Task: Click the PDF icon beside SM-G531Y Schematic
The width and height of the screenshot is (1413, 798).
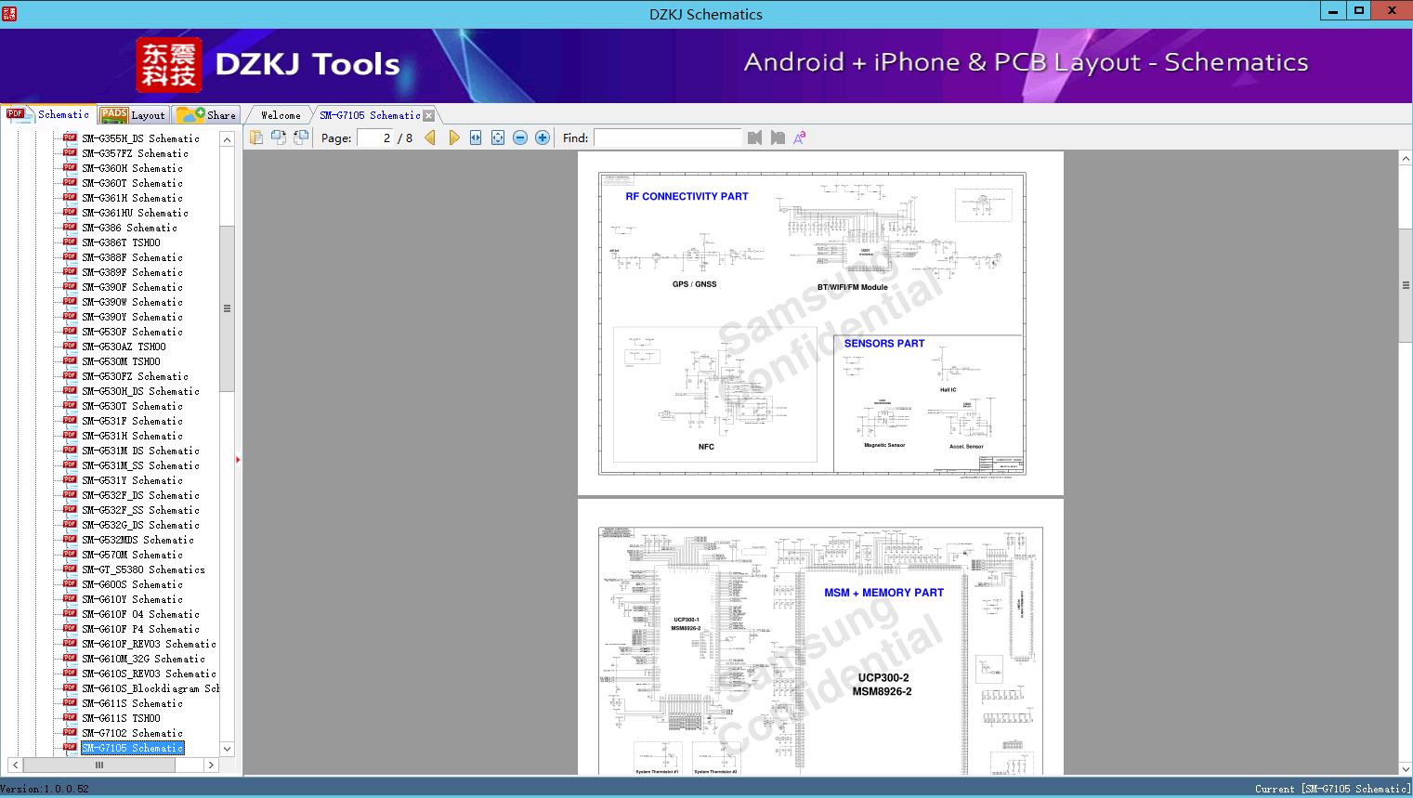Action: click(x=70, y=480)
